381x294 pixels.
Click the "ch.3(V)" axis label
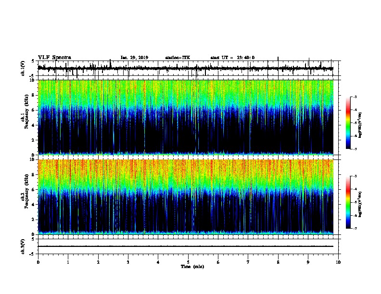[23, 246]
